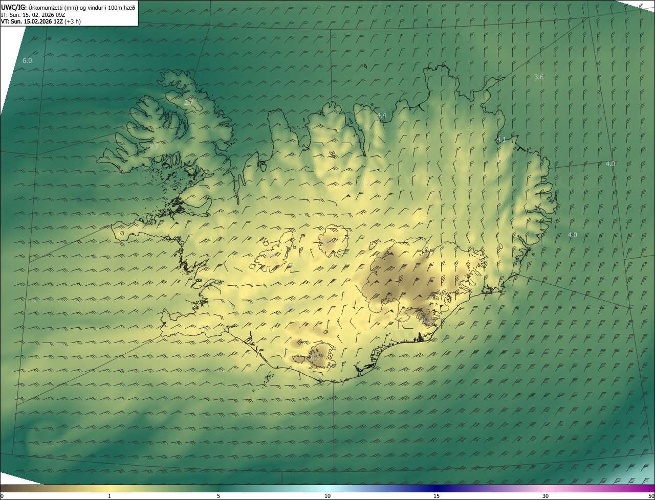The width and height of the screenshot is (655, 500).
Task: Click the VT valid time line 12Z
Action: (41, 21)
